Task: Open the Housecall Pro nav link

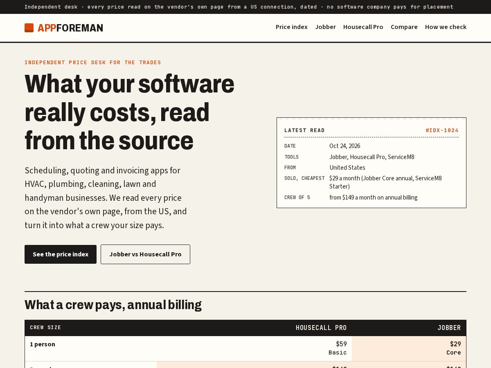Action: [363, 27]
